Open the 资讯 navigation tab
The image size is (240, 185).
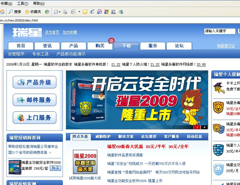click(47, 46)
